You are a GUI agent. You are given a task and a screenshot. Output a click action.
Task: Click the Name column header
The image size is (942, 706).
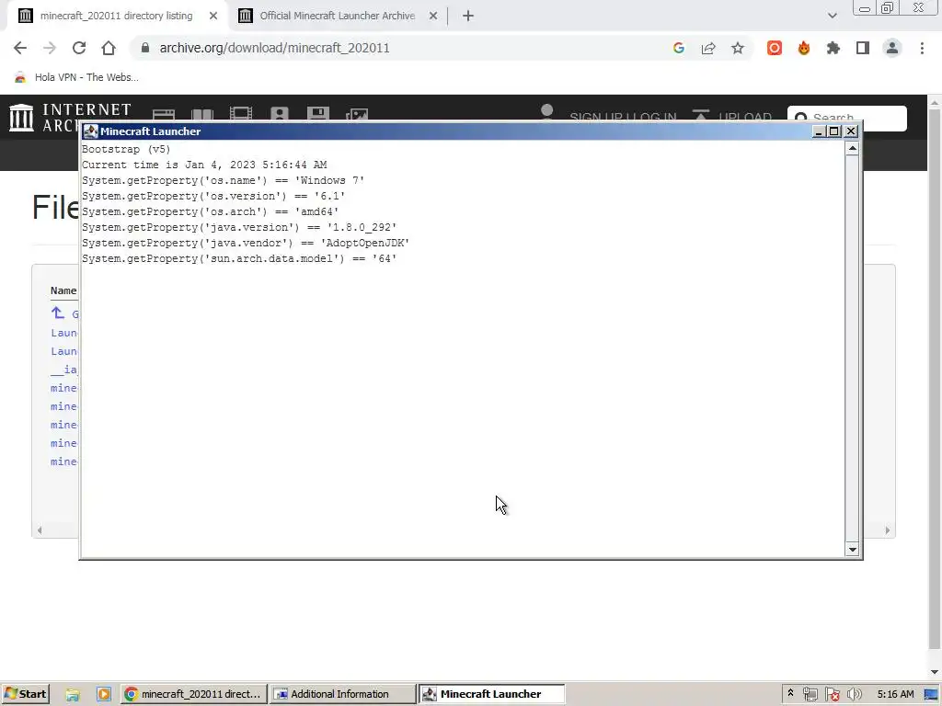coord(63,290)
